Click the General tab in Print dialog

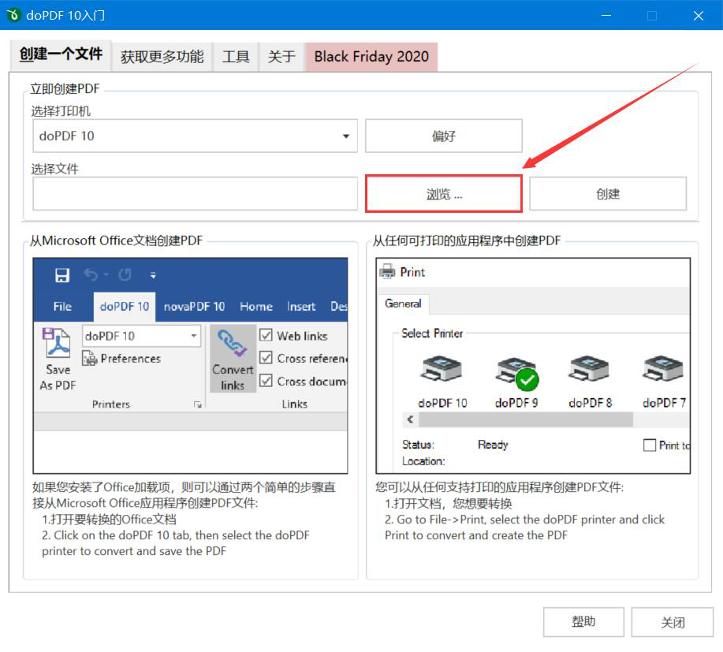pyautogui.click(x=403, y=304)
